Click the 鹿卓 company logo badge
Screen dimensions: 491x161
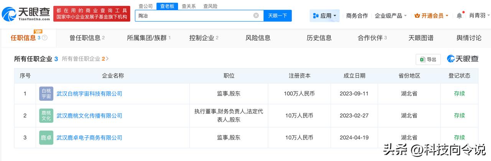[x=46, y=138]
